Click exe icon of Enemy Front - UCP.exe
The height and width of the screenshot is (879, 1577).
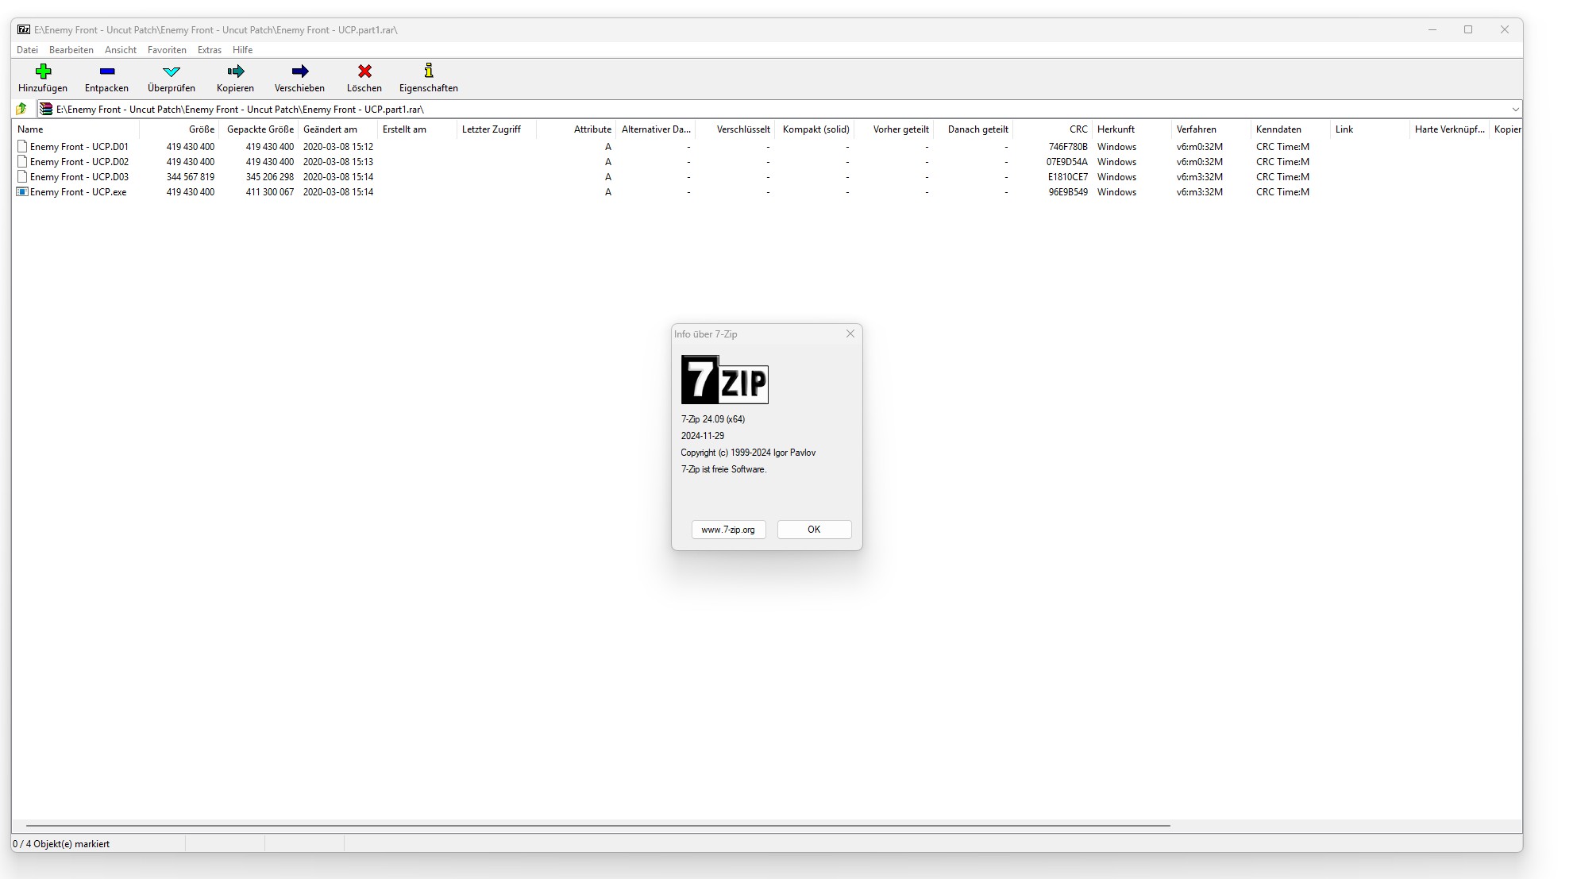coord(22,191)
